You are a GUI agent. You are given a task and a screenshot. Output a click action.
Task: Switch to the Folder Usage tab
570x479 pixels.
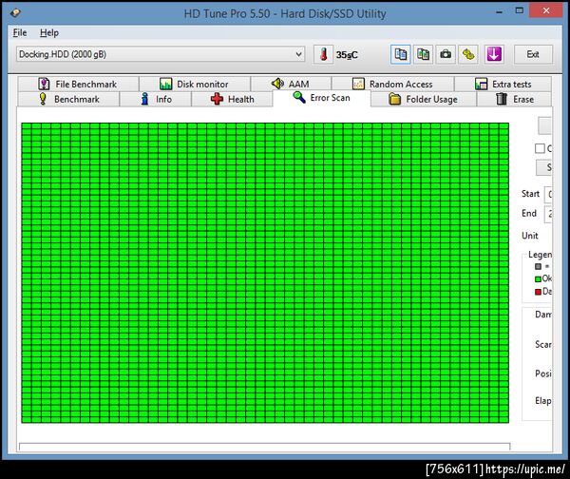tap(424, 99)
